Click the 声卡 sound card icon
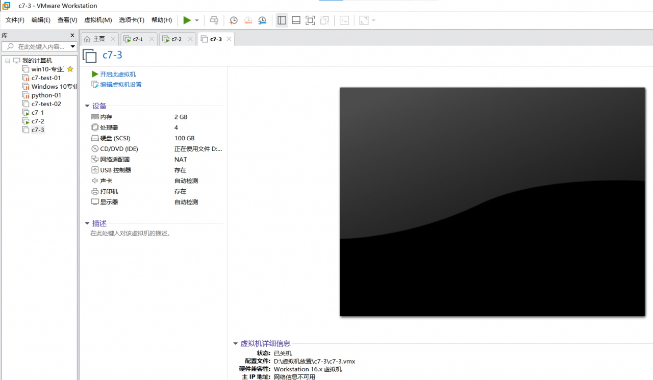 [x=95, y=181]
